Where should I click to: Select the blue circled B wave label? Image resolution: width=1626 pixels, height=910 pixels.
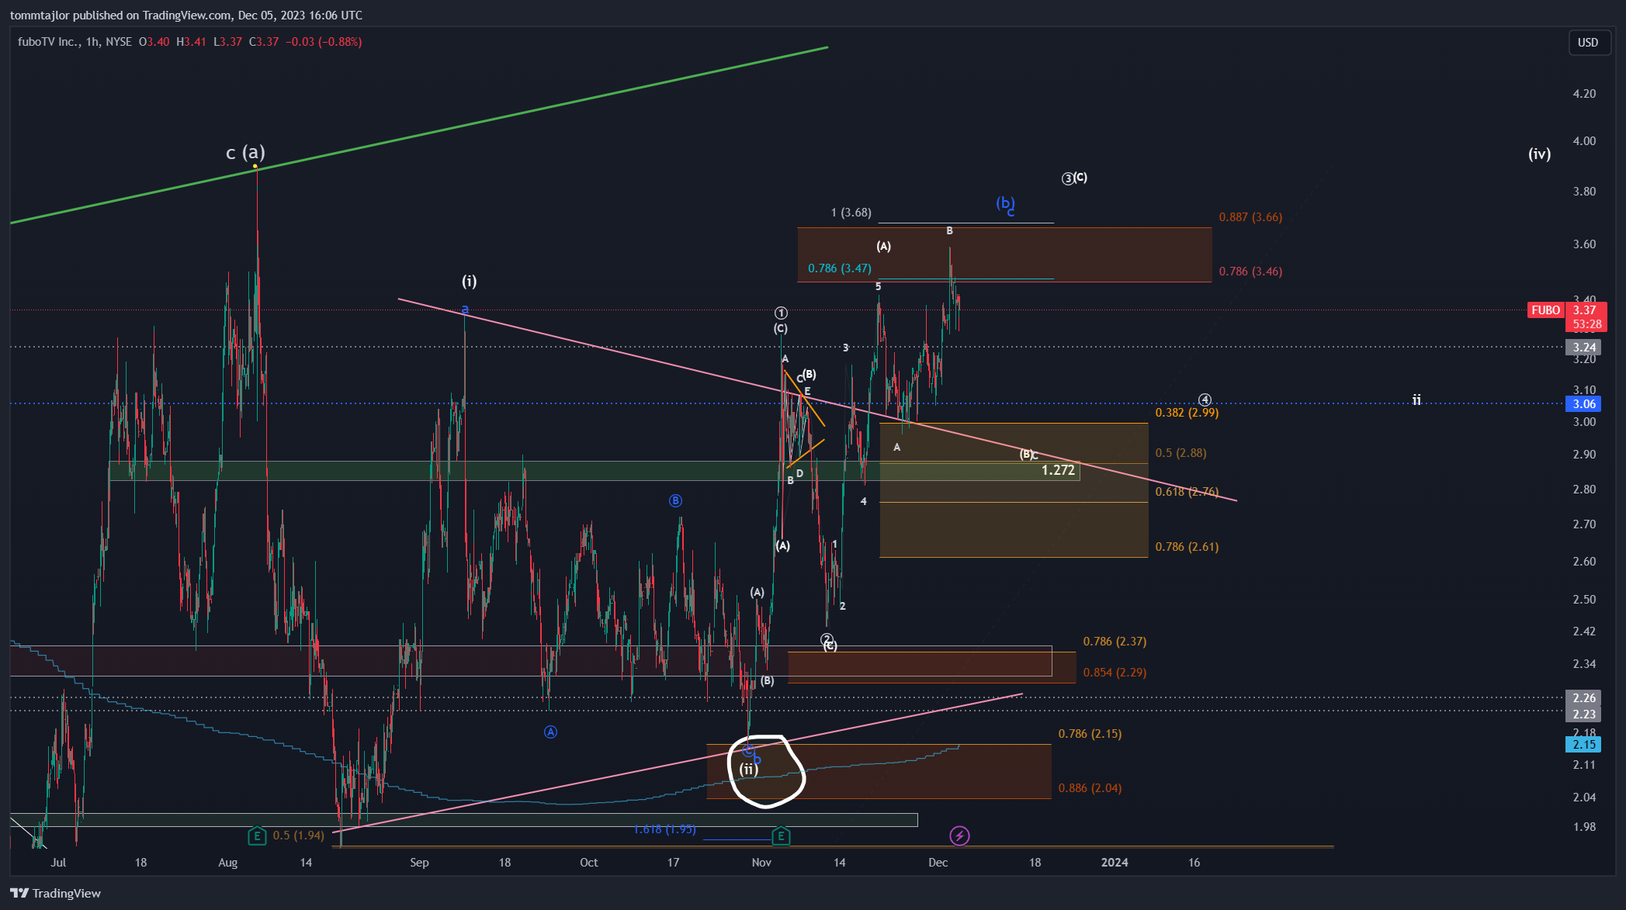tap(675, 500)
